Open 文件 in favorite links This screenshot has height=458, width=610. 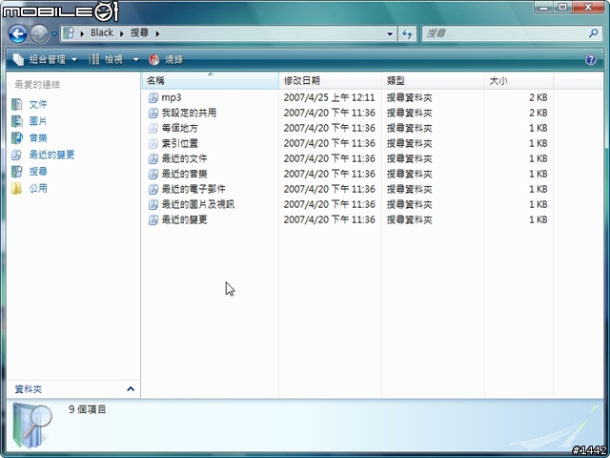click(x=38, y=104)
